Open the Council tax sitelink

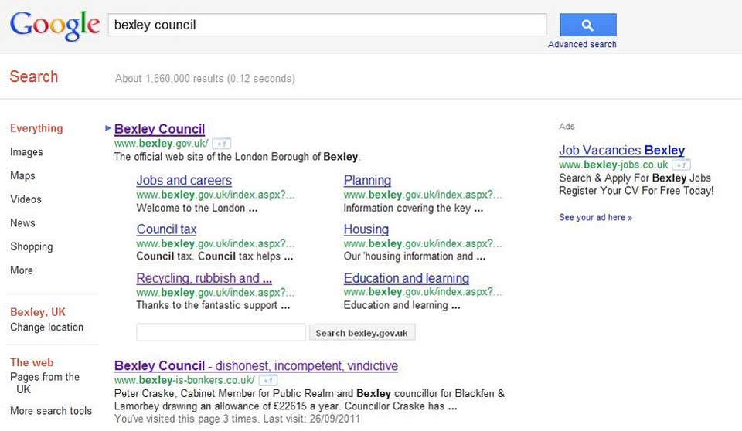coord(167,229)
